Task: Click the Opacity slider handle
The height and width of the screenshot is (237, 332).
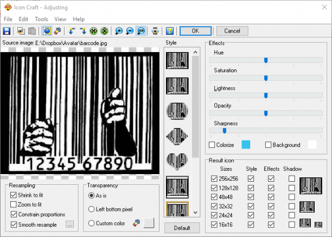Action: [266, 113]
